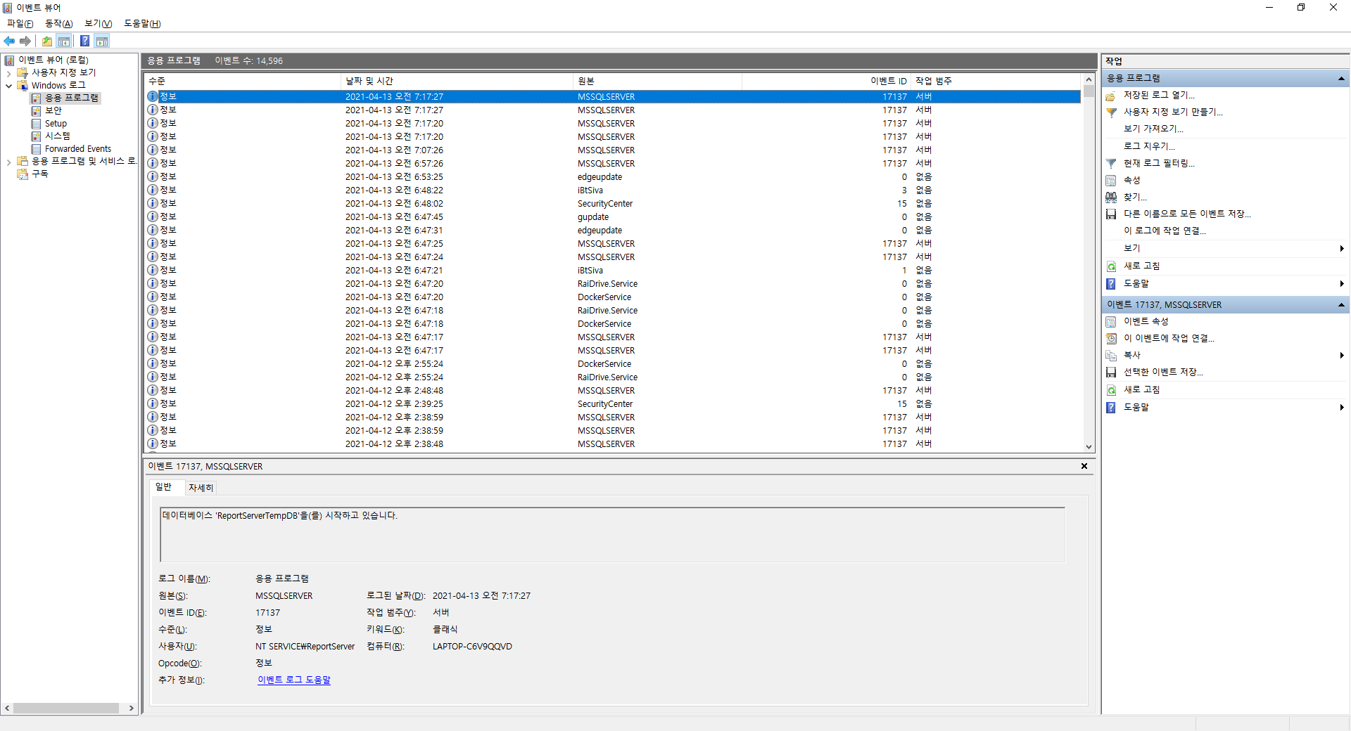
Task: Switch to the 자세히 tab
Action: [201, 488]
